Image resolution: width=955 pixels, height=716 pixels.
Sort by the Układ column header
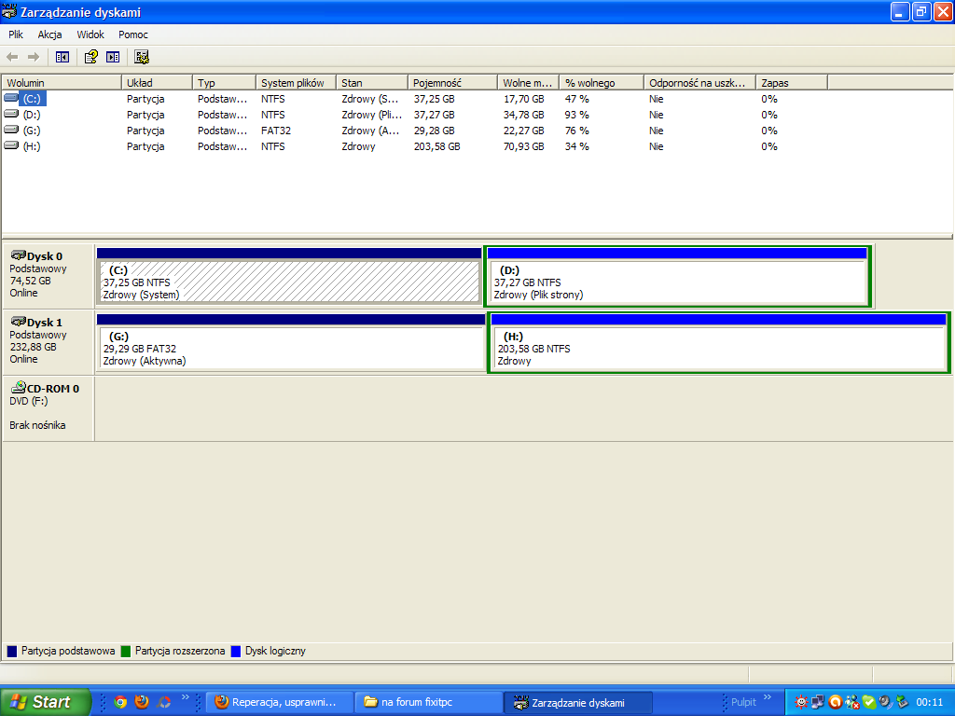point(157,83)
